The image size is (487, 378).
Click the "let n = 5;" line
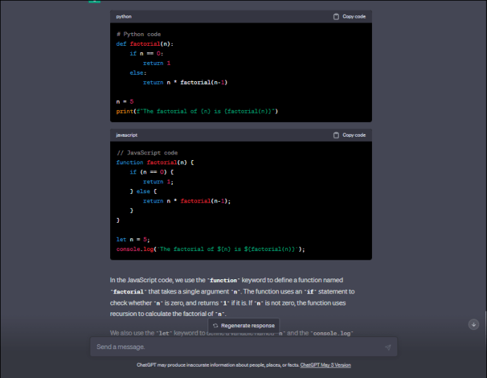(x=133, y=239)
